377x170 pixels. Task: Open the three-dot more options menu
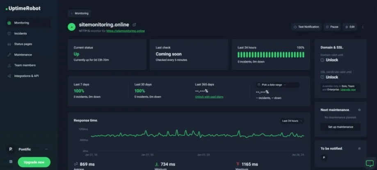tap(363, 27)
